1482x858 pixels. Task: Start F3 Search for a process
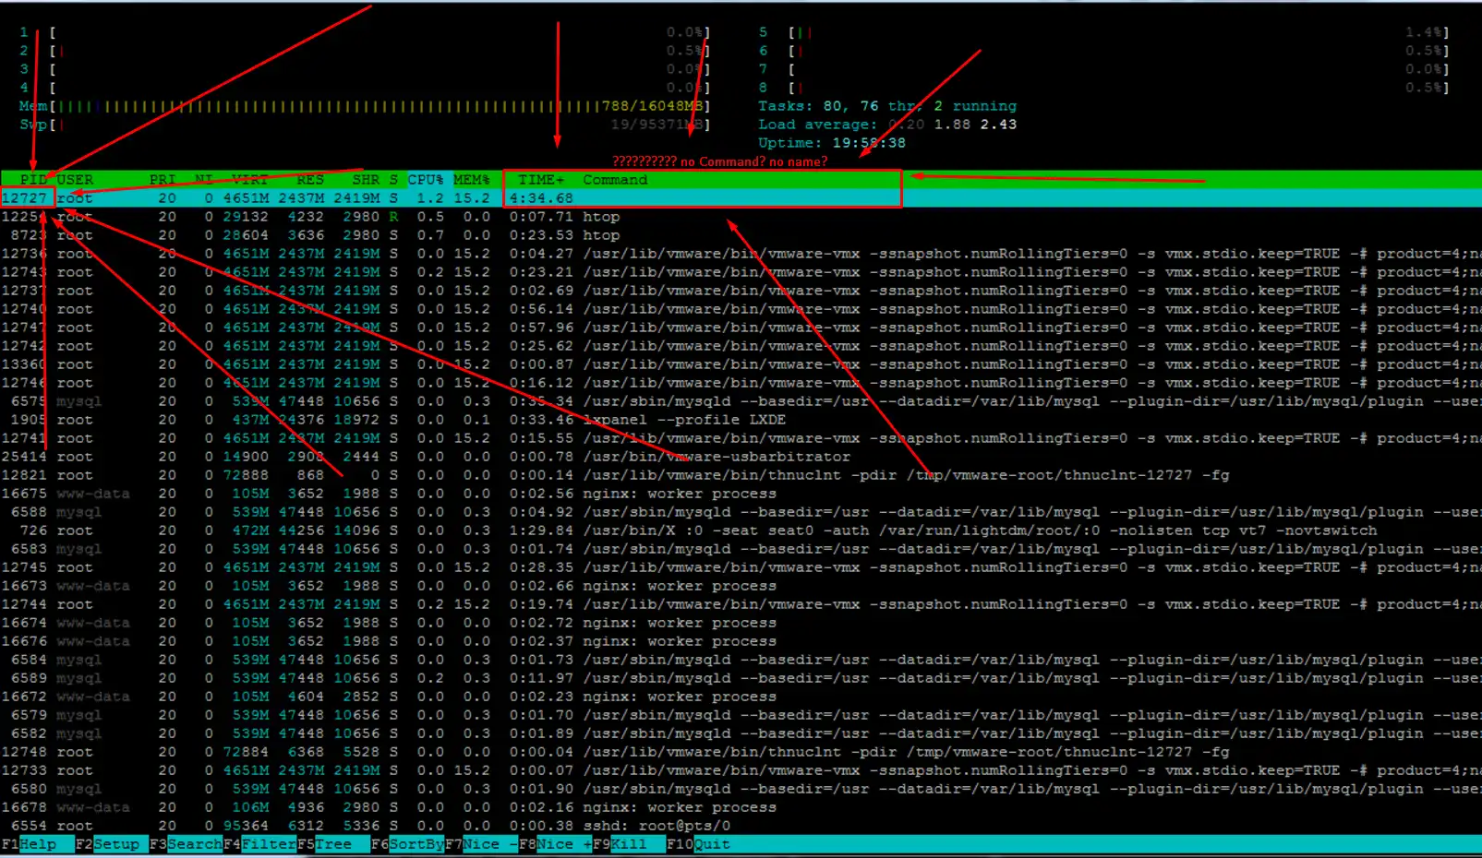186,844
